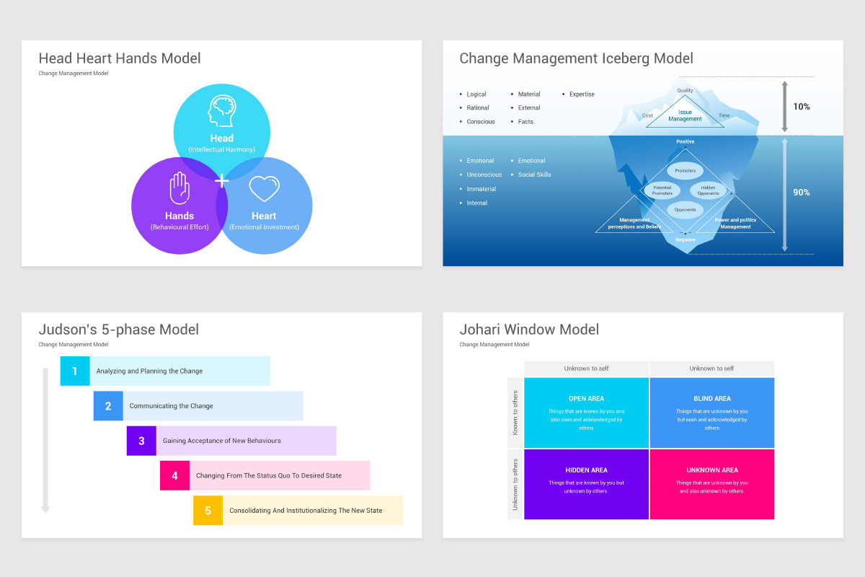Click the "Hidden Opponents" oval
Image resolution: width=865 pixels, height=577 pixels.
(x=709, y=190)
